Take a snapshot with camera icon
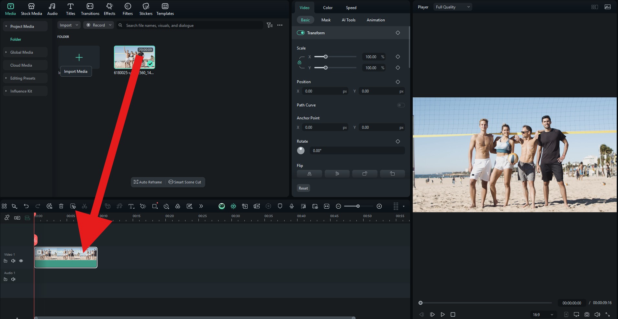This screenshot has width=618, height=319. pyautogui.click(x=587, y=314)
